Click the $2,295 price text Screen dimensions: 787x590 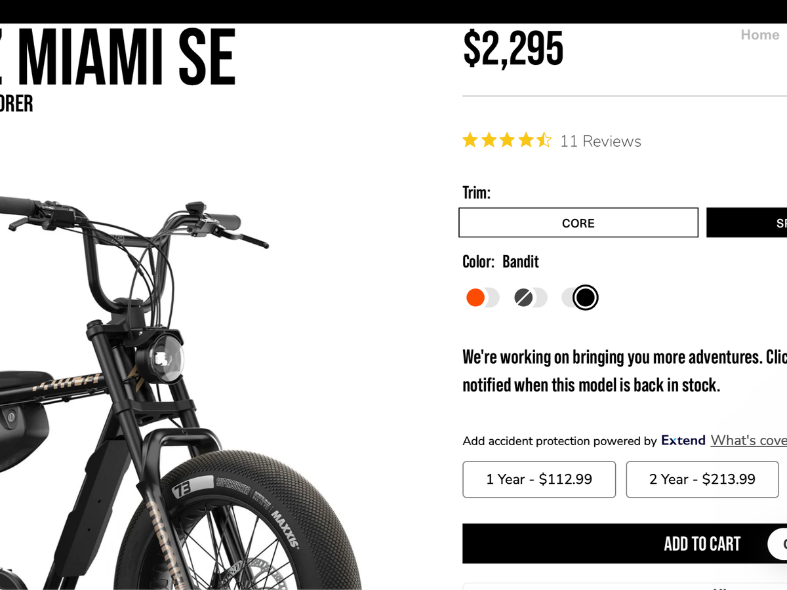[x=513, y=49]
